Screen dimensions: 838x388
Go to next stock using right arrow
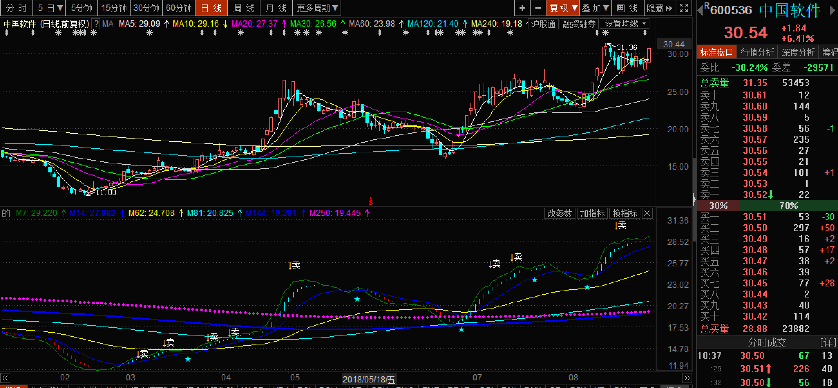tap(832, 10)
